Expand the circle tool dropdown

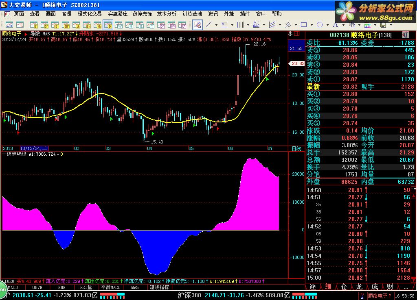pos(327,25)
